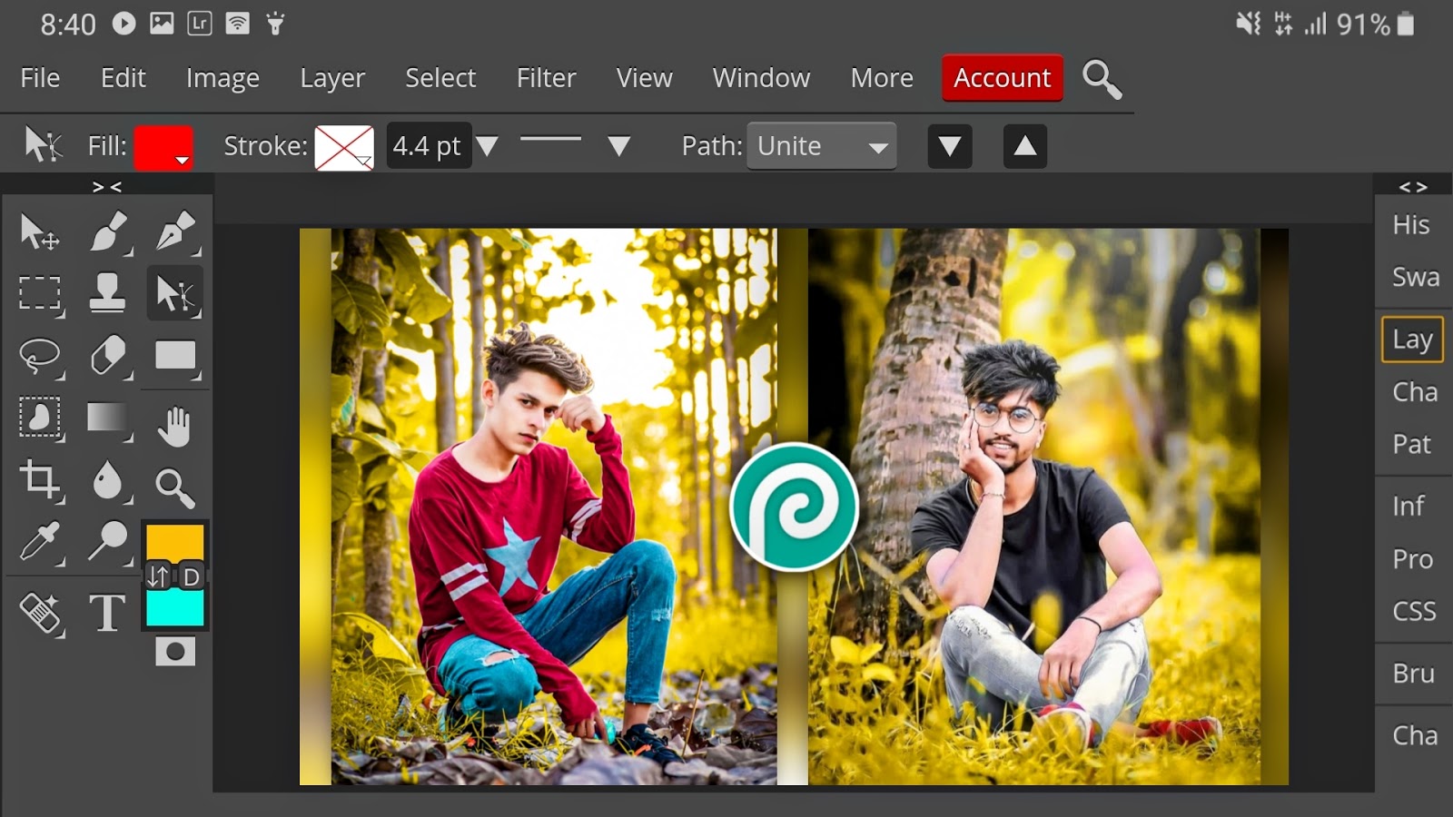This screenshot has width=1453, height=817.
Task: Open the Stroke color dropdown
Action: [344, 147]
